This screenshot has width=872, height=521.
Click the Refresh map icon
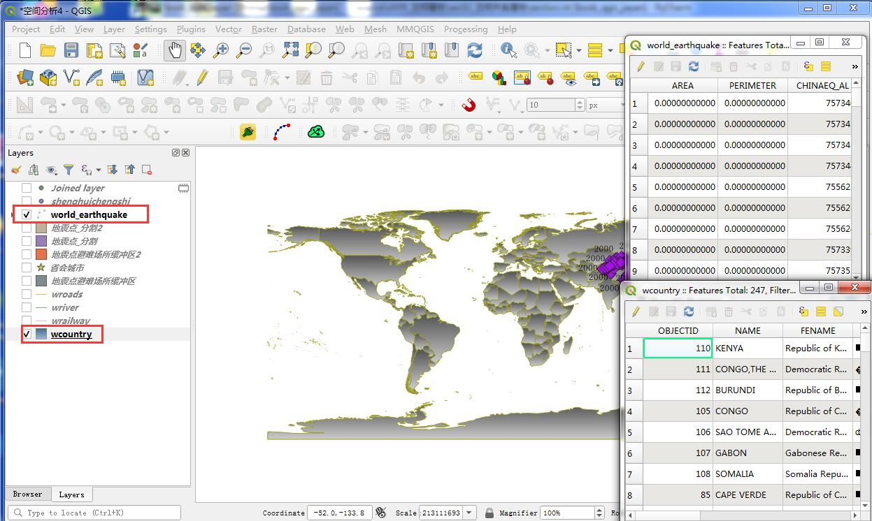click(475, 50)
